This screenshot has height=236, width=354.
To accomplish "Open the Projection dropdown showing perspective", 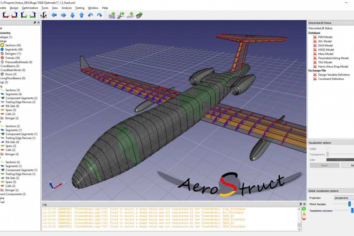I will click(x=343, y=198).
